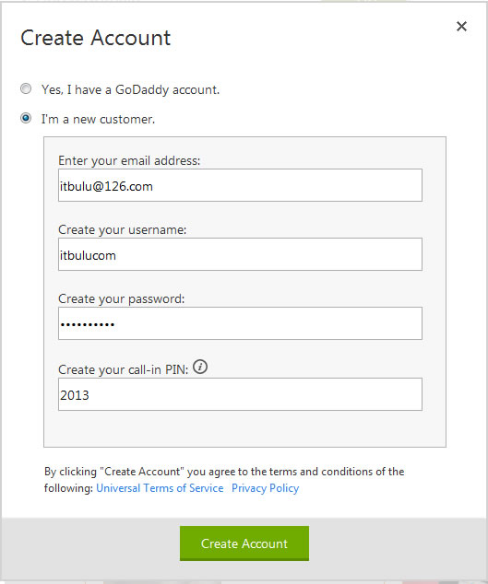Click the Create Account dialog heading
488x584 pixels.
[x=96, y=38]
